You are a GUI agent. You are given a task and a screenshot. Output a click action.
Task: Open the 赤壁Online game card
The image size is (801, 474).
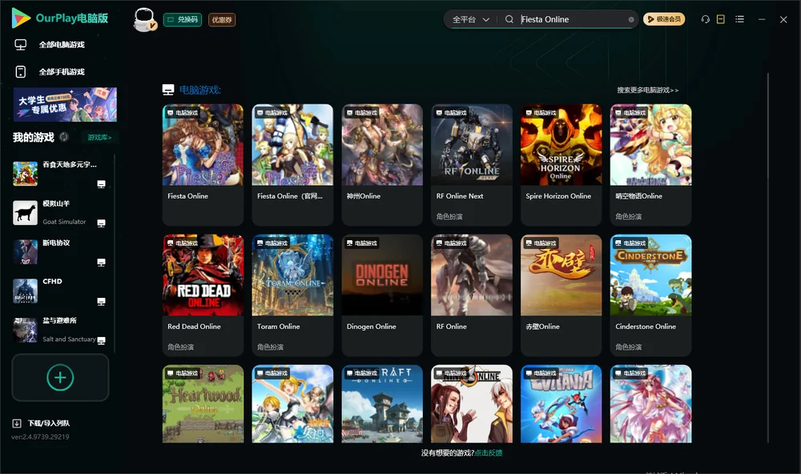point(561,295)
